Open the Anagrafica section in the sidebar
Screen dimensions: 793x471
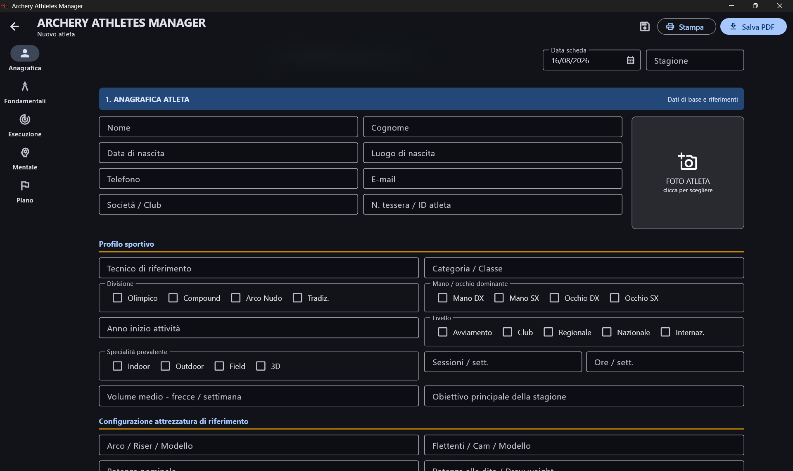pos(25,59)
